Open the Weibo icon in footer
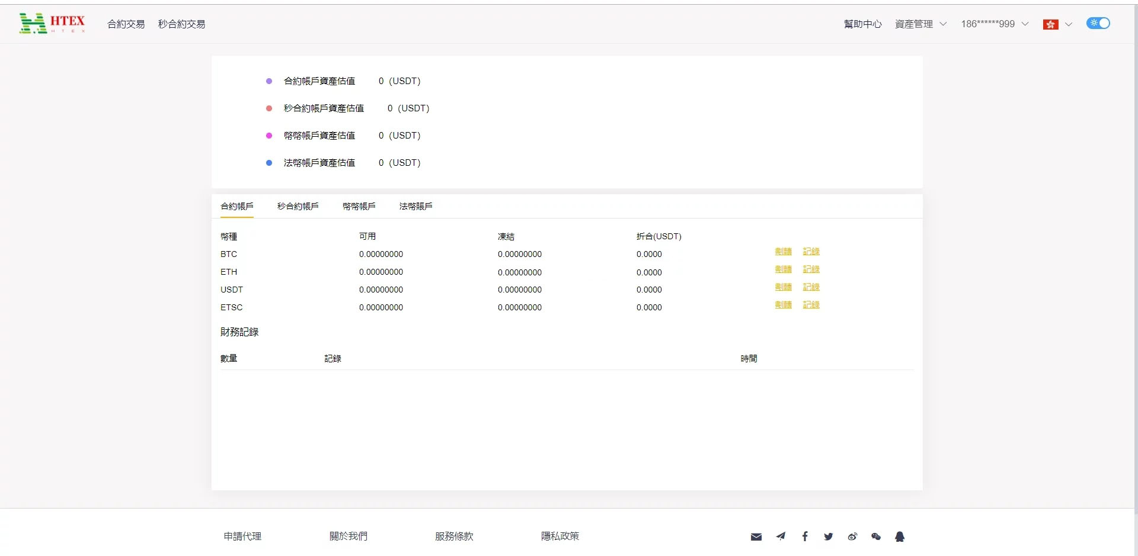Viewport: 1138px width, 556px height. pyautogui.click(x=852, y=536)
